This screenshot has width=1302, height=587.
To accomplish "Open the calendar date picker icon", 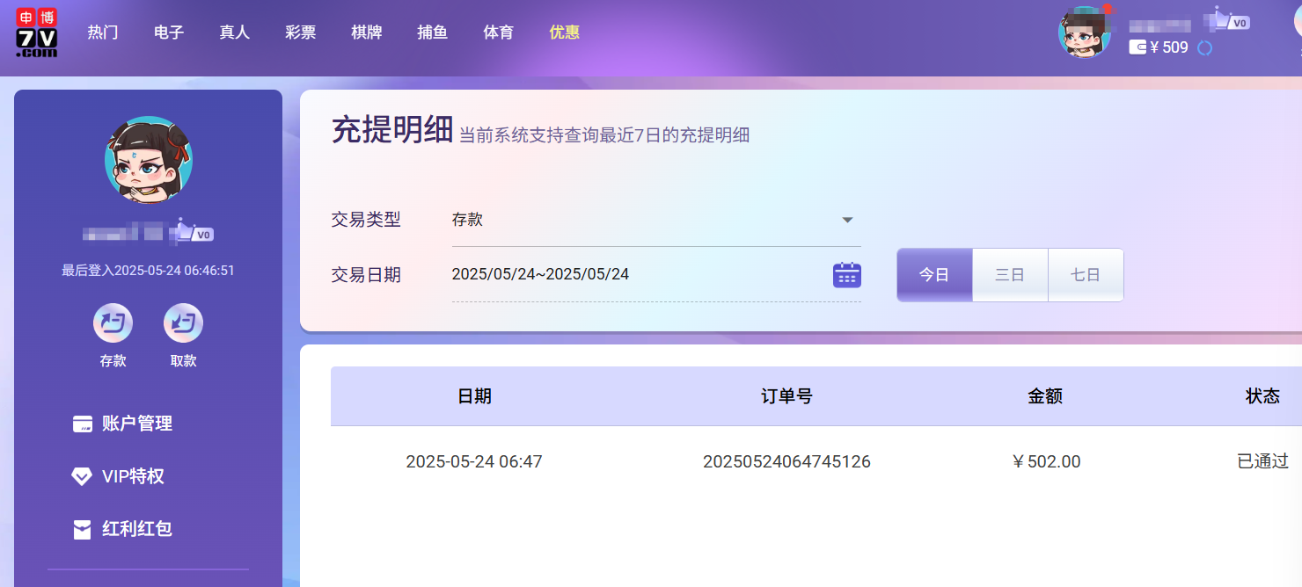I will pos(846,275).
